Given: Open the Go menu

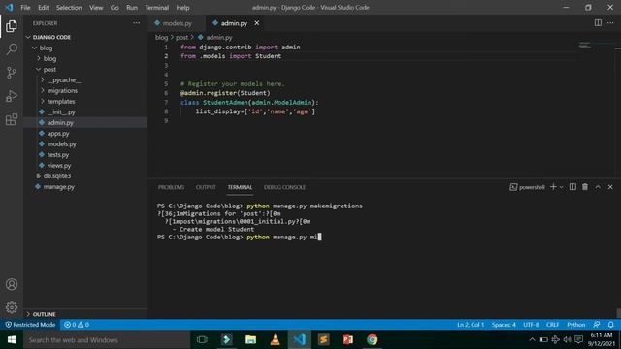Looking at the screenshot, I should click(x=114, y=8).
